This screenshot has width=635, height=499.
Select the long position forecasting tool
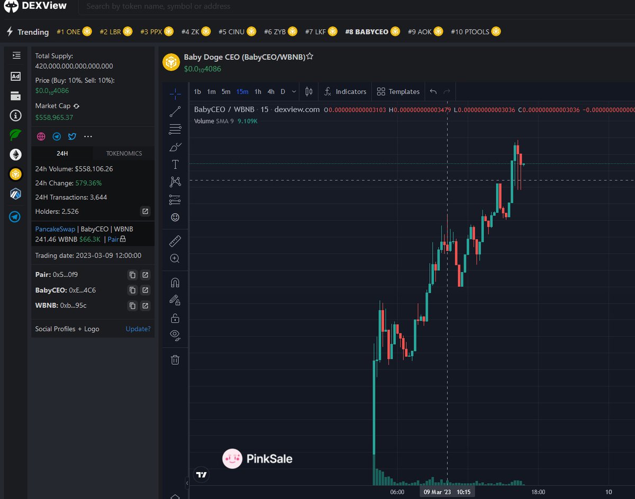click(175, 199)
